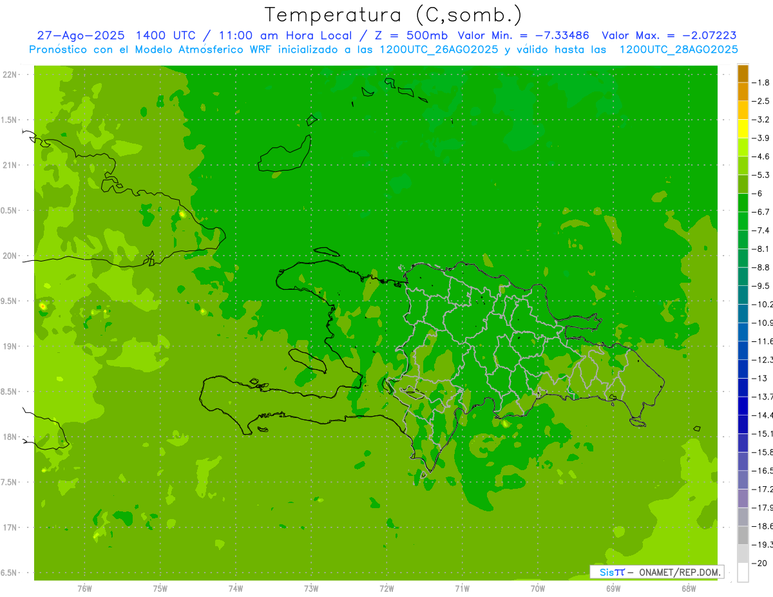Click the '-3.9' colorbar value

coord(760,138)
